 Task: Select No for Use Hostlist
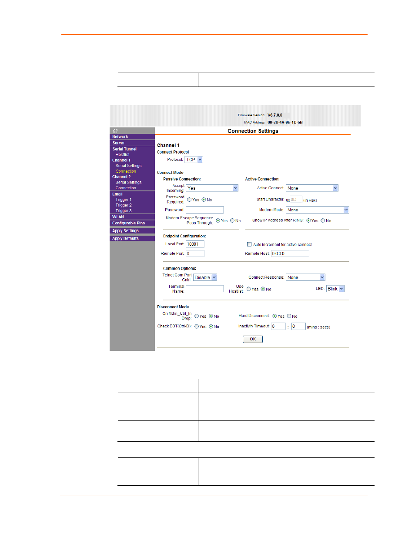(263, 289)
